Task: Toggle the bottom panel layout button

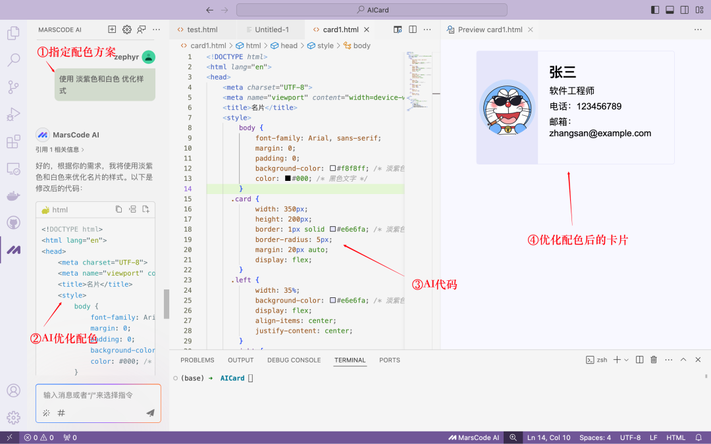Action: [x=670, y=10]
